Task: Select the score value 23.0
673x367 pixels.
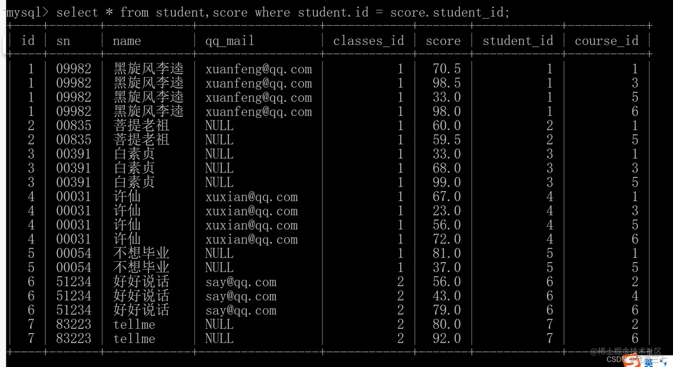Action: point(447,211)
